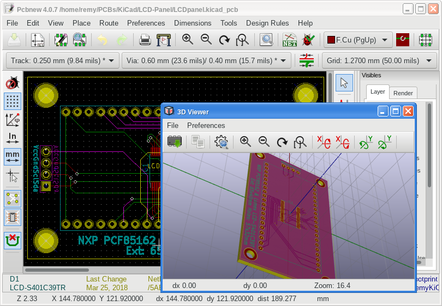The image size is (442, 306).
Task: Rotate Y counterclockwise in 3D Viewer
Action: 385,142
